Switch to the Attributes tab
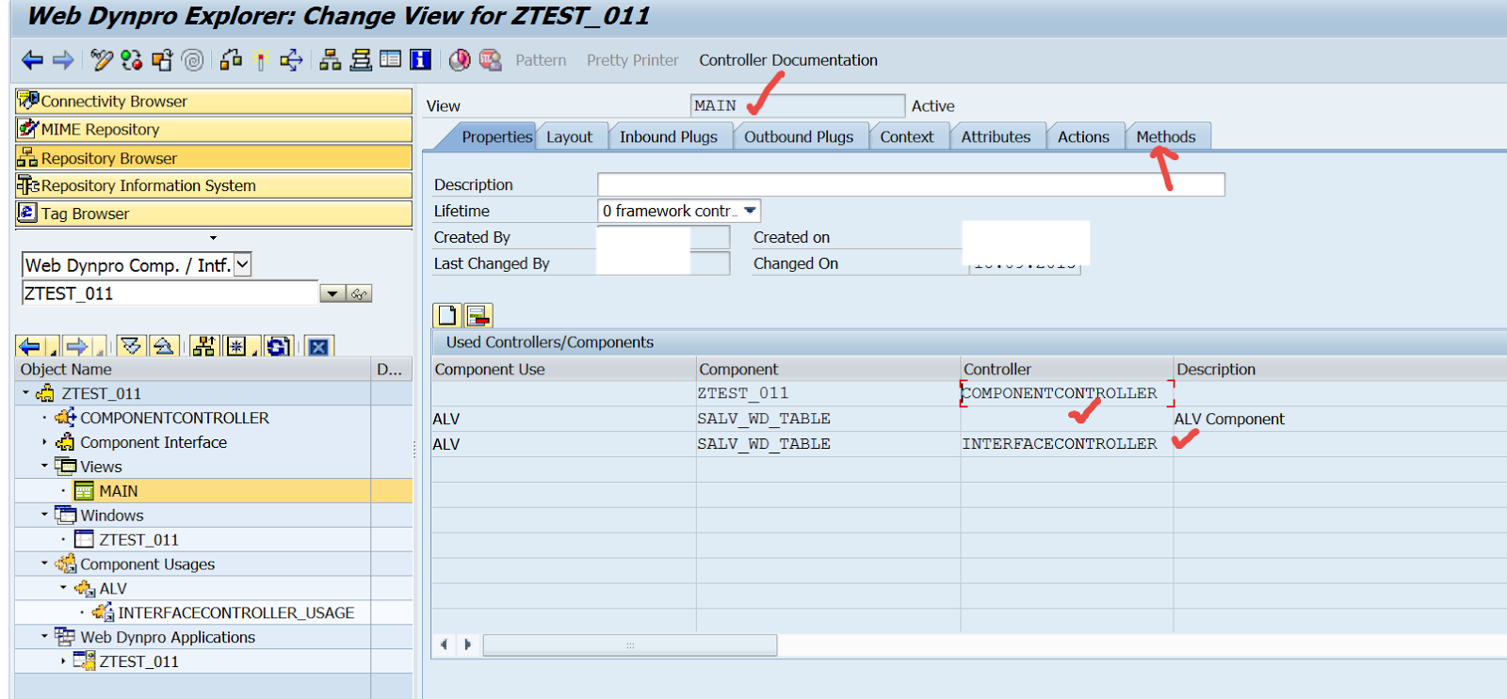Screen dimensions: 1507x699 (x=996, y=137)
